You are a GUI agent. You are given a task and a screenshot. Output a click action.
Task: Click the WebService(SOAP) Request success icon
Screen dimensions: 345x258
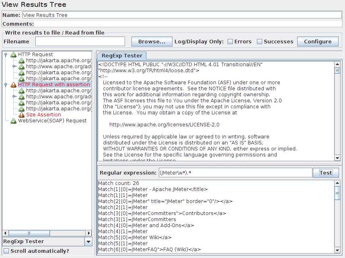point(13,121)
